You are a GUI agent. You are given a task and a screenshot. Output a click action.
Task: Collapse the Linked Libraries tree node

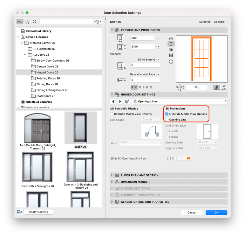coord(18,37)
